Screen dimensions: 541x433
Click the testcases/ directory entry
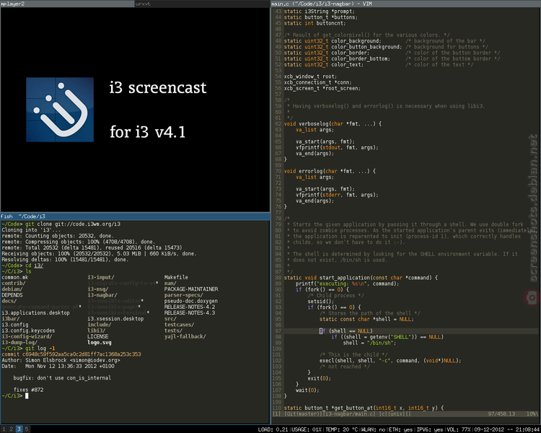[179, 325]
